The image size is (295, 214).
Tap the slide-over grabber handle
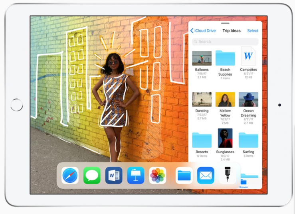coord(225,23)
